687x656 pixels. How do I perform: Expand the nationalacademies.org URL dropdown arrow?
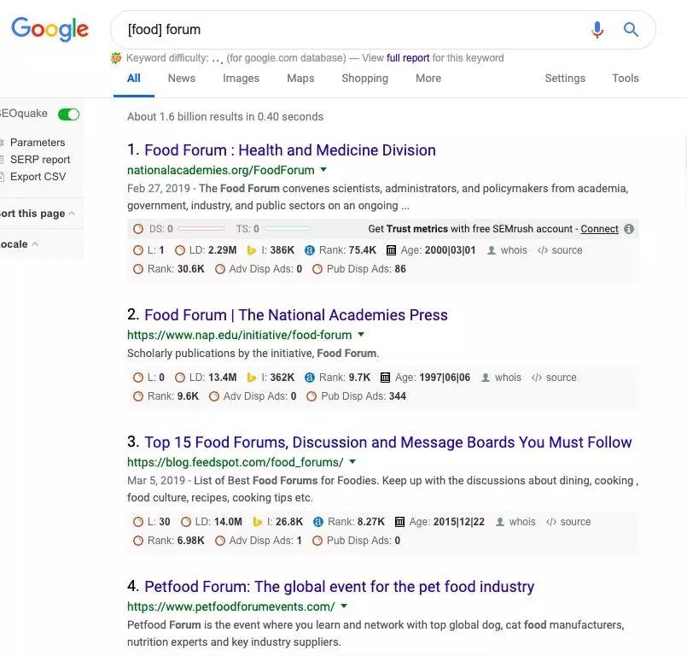323,170
